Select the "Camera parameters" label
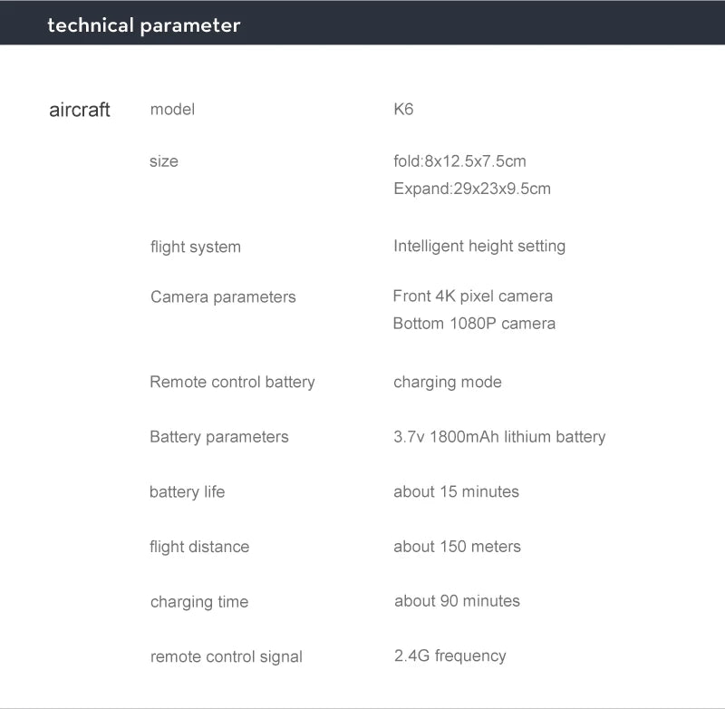 click(223, 296)
